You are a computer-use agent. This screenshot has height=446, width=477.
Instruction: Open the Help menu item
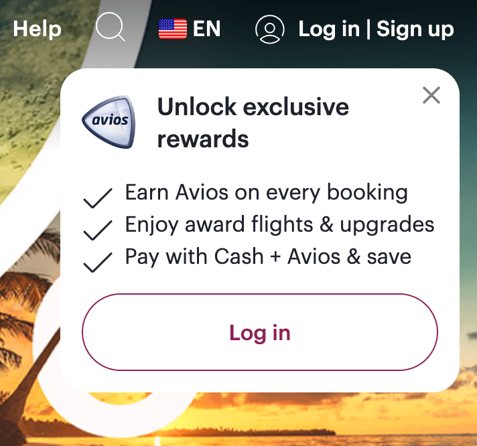(x=37, y=29)
